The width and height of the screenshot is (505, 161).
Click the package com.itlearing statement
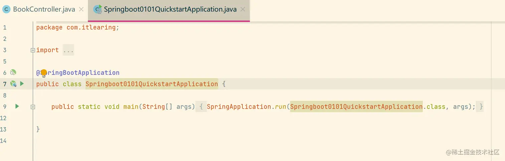(77, 28)
